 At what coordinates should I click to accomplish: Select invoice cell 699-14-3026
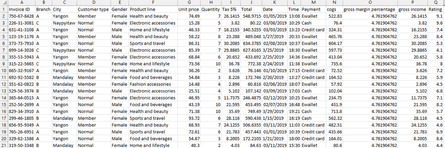coord(21,50)
